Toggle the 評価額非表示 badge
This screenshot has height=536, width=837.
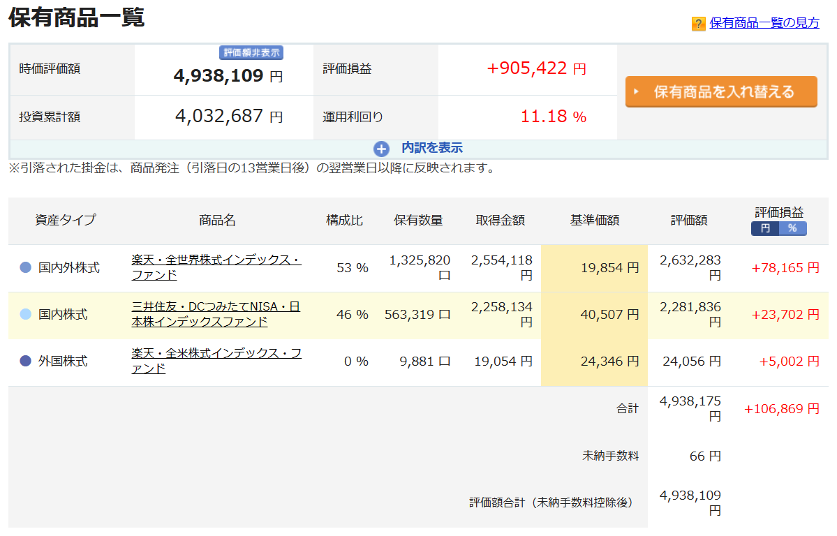click(251, 52)
